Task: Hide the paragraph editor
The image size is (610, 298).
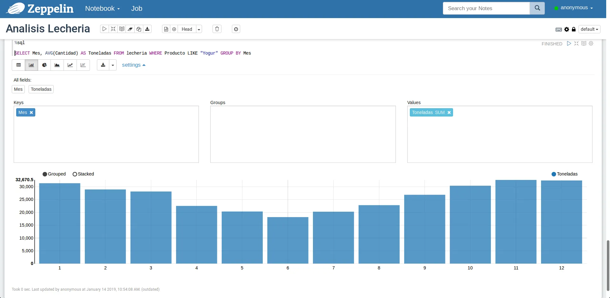Action: [x=576, y=43]
